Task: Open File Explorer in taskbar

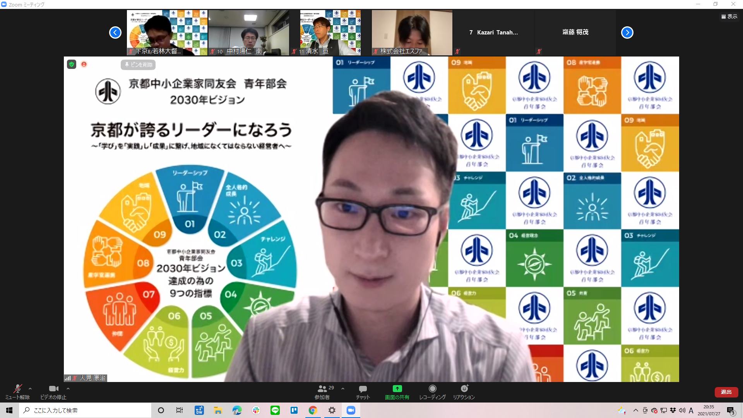Action: click(218, 410)
